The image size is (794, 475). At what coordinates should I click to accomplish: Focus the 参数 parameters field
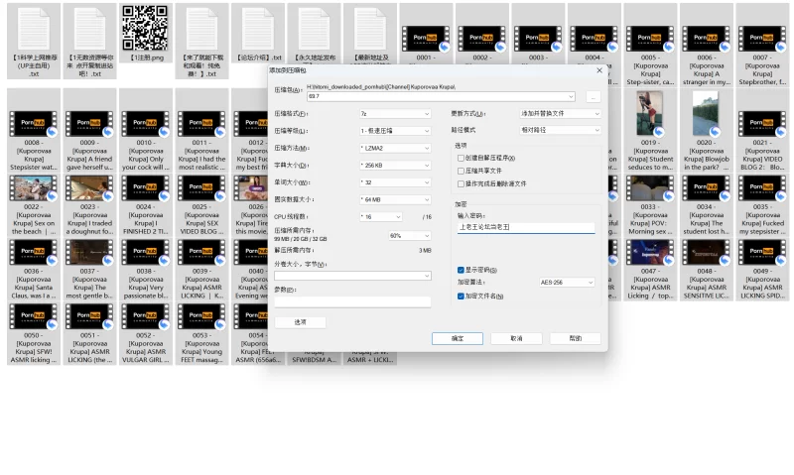352,302
